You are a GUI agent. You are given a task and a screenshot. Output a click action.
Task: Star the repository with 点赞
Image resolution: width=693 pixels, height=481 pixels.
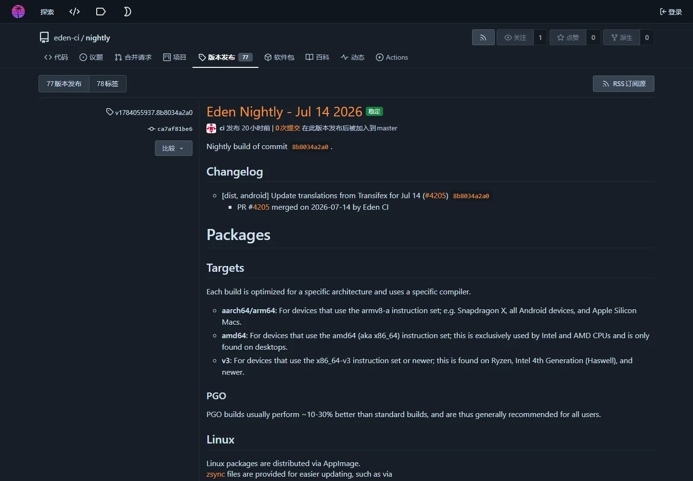pos(568,38)
